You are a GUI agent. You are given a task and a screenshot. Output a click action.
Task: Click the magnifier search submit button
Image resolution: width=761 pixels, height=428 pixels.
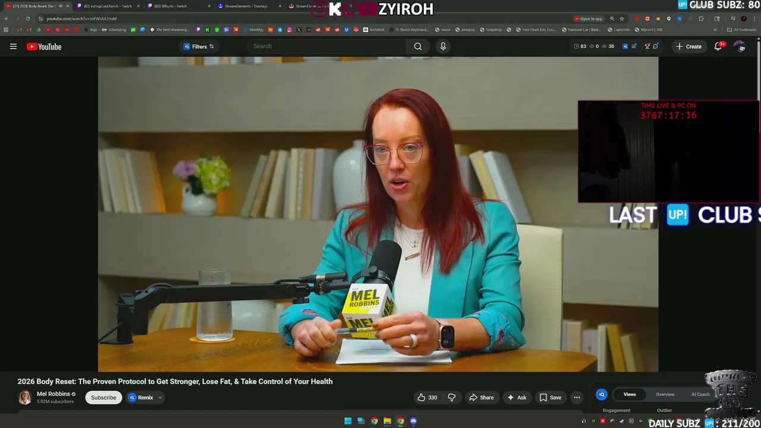point(418,46)
